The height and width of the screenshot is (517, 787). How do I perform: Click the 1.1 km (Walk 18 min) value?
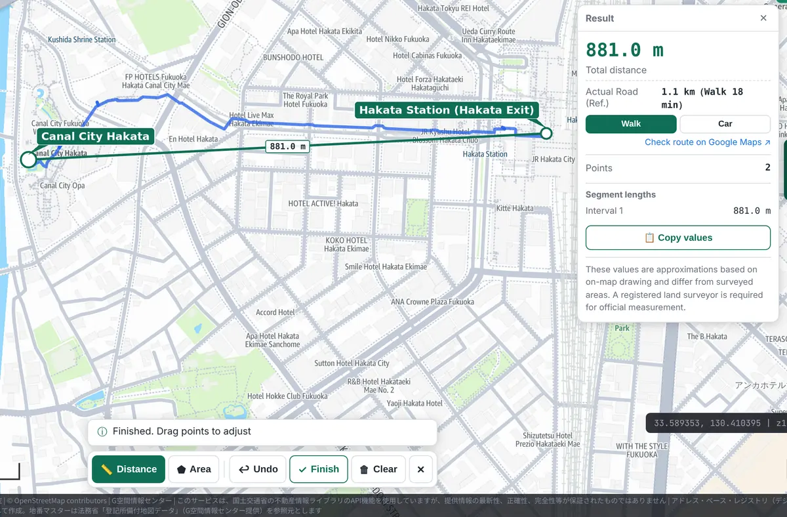click(702, 98)
